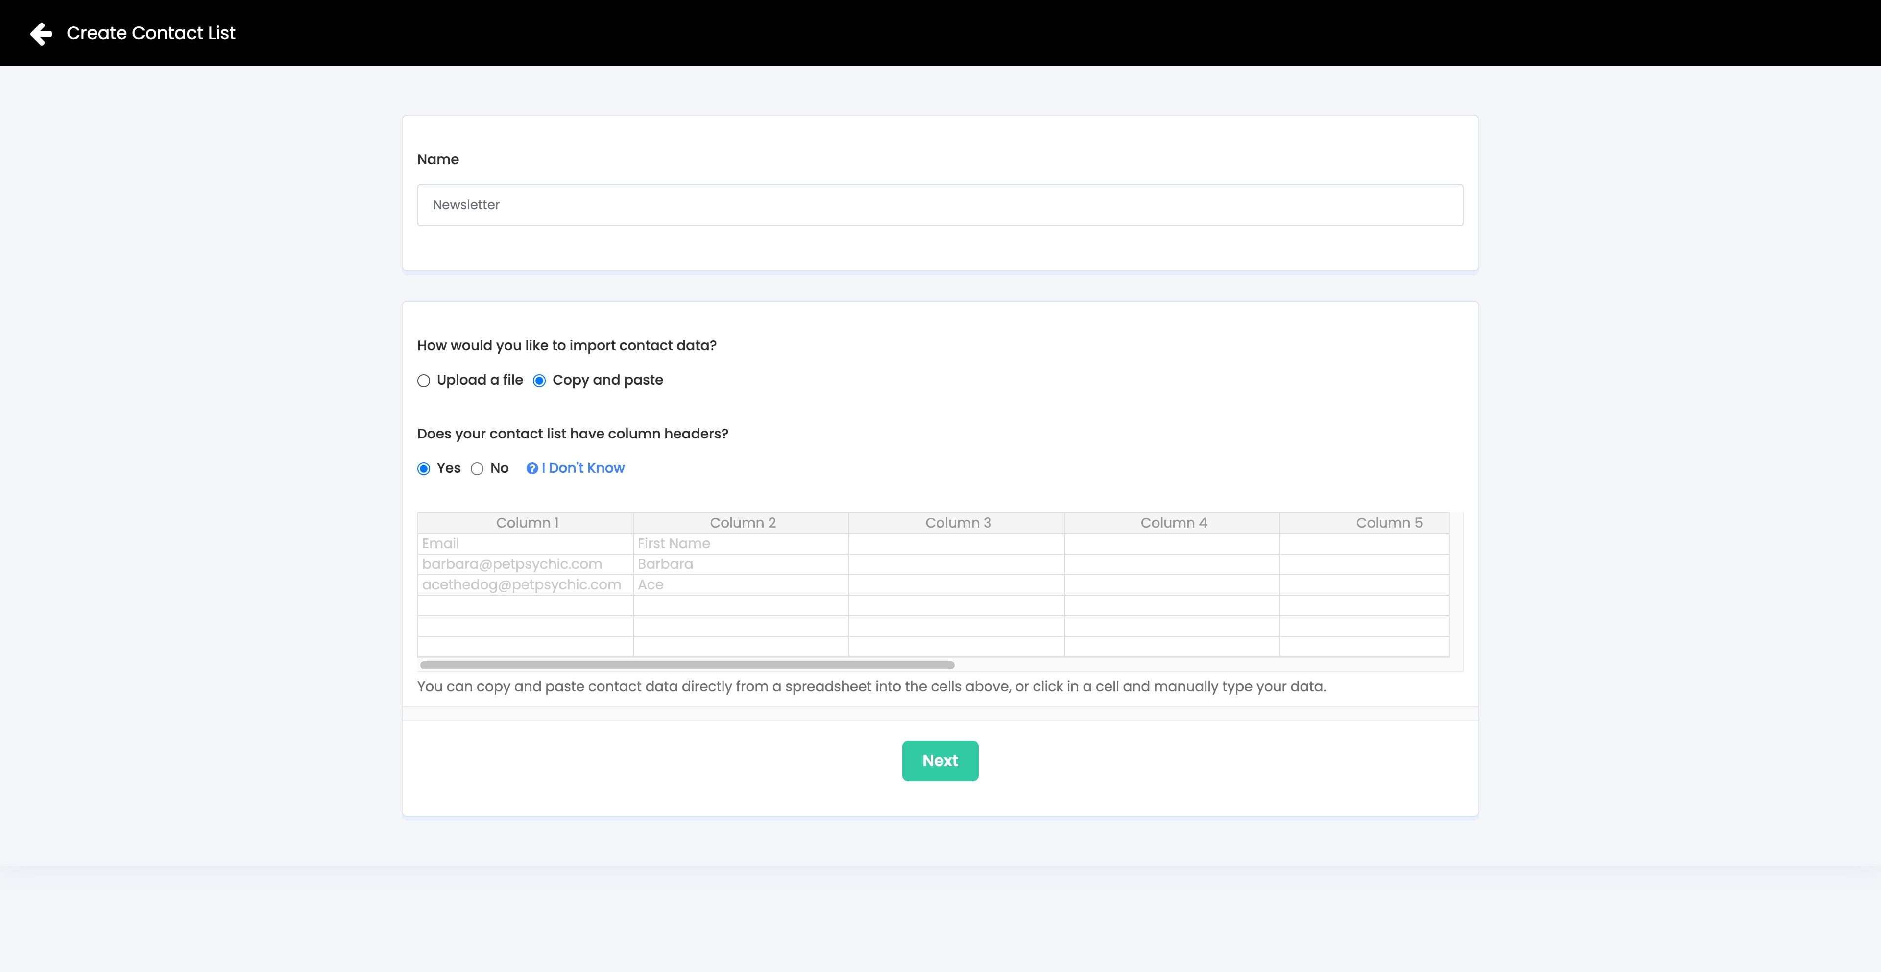Click the Name input field
1881x972 pixels.
pyautogui.click(x=939, y=205)
